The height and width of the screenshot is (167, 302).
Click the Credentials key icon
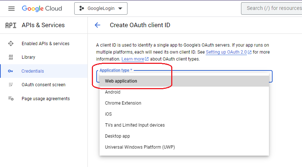tap(11, 71)
